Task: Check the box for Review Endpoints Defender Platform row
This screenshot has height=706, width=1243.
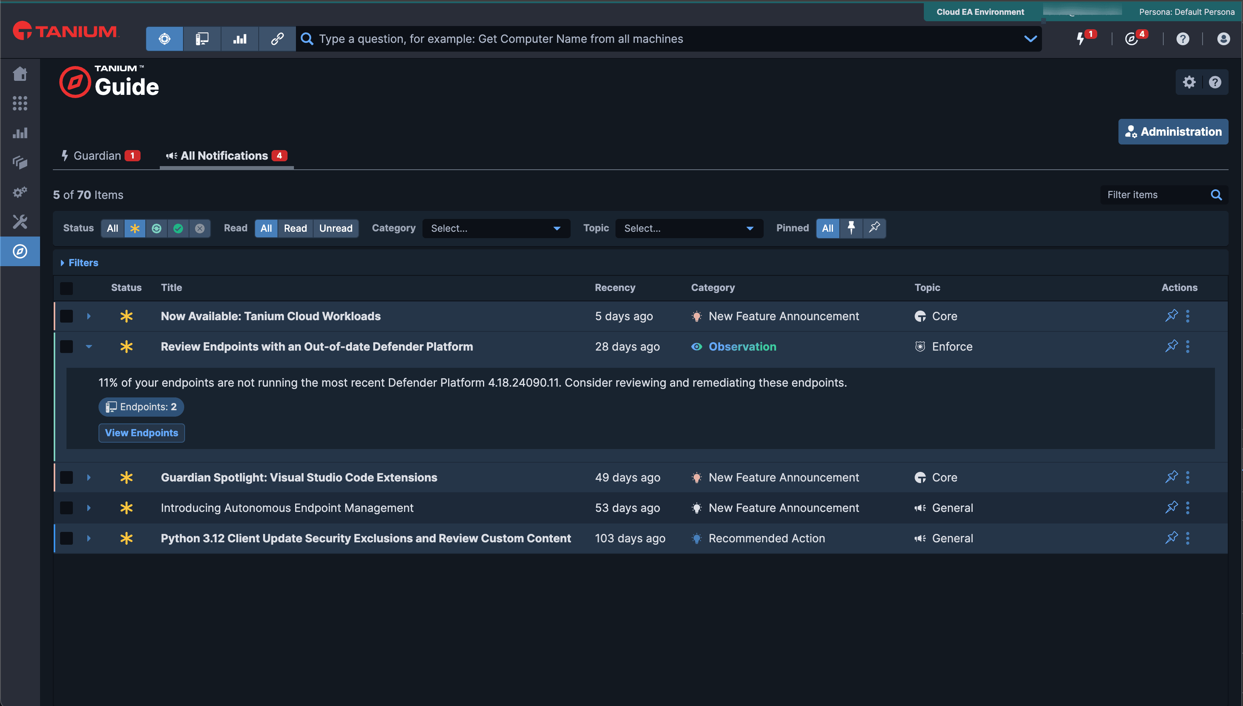Action: (x=66, y=347)
